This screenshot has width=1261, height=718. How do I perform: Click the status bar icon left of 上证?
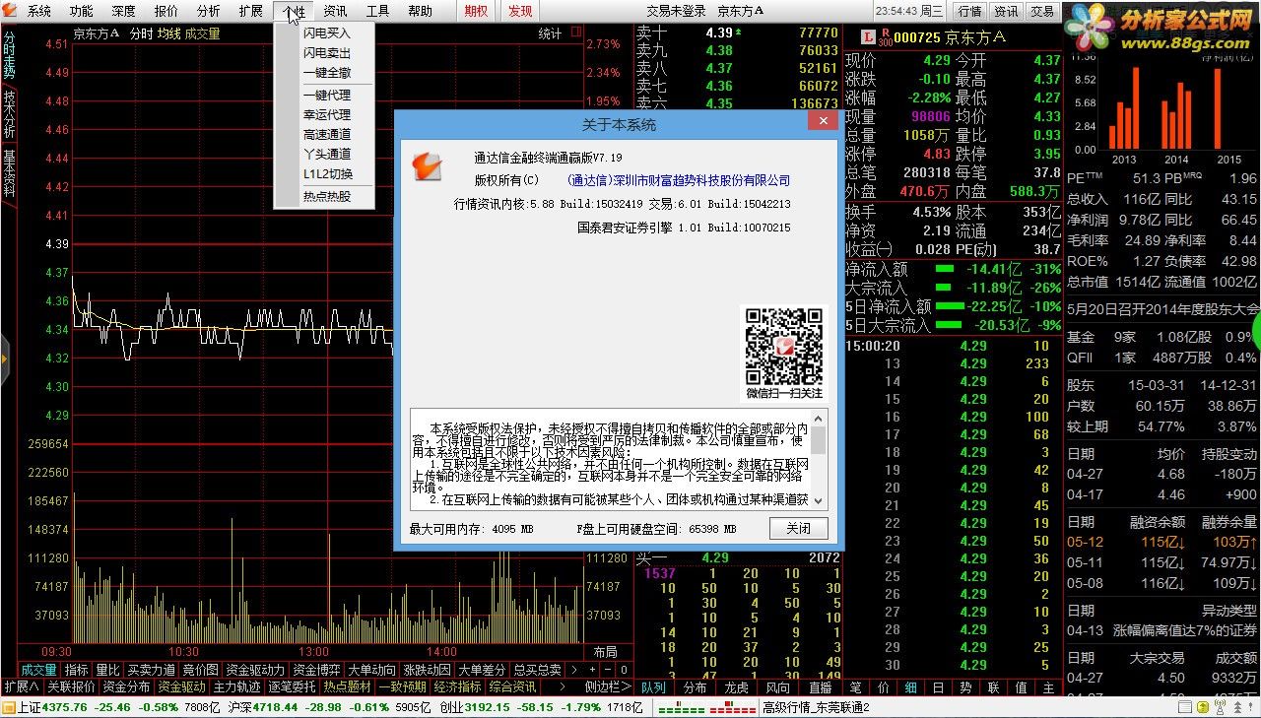[9, 708]
